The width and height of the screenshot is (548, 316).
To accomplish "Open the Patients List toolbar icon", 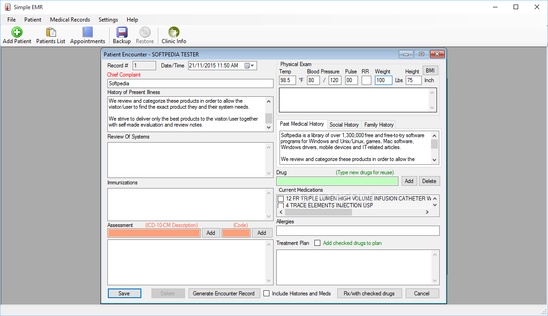I will point(51,32).
